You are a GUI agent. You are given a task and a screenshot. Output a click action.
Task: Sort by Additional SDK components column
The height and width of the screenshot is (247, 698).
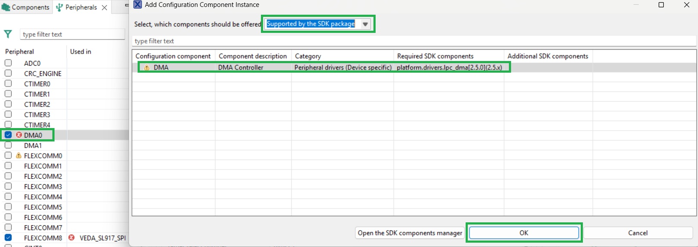(x=548, y=56)
